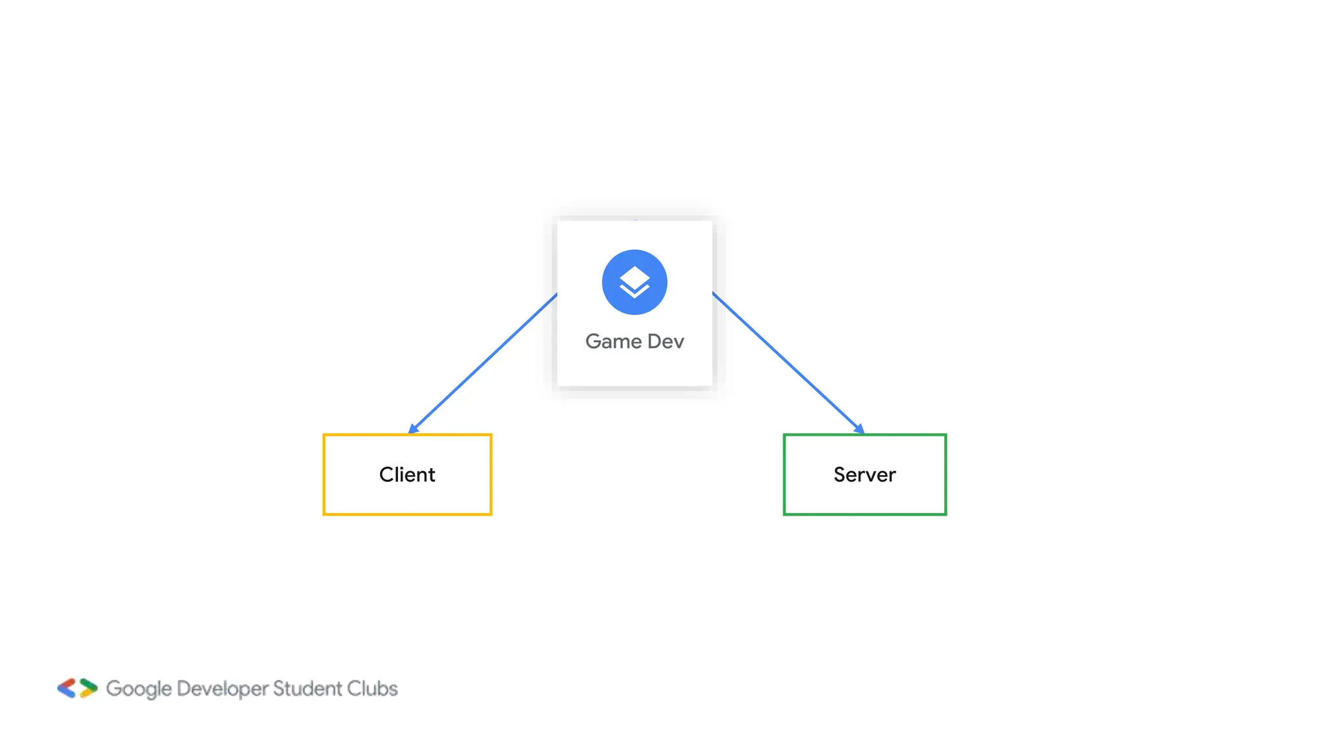Click the left red-blue chevron of the GDSC logo
The width and height of the screenshot is (1330, 748).
tap(67, 688)
